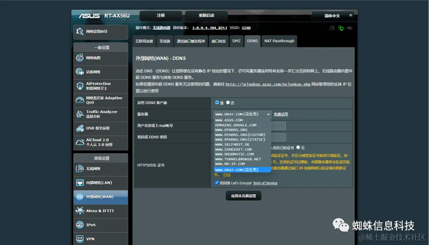This screenshot has width=429, height=245.
Task: Choose WWW.NO-IP.COM option
Action: (x=242, y=164)
